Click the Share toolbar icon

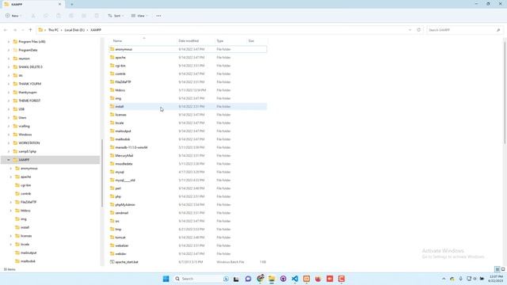84,16
